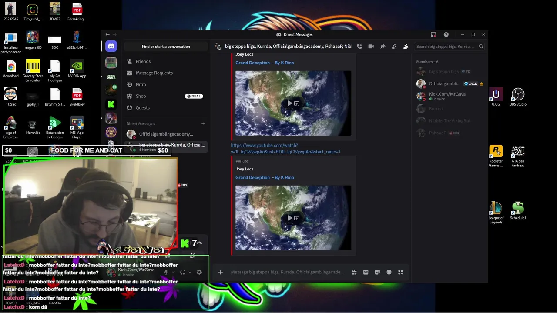The height and width of the screenshot is (313, 557).
Task: Select the Chrome download desktop icon
Action: click(x=11, y=69)
